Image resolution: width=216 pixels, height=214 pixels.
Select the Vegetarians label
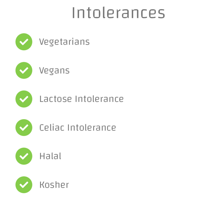[64, 42]
